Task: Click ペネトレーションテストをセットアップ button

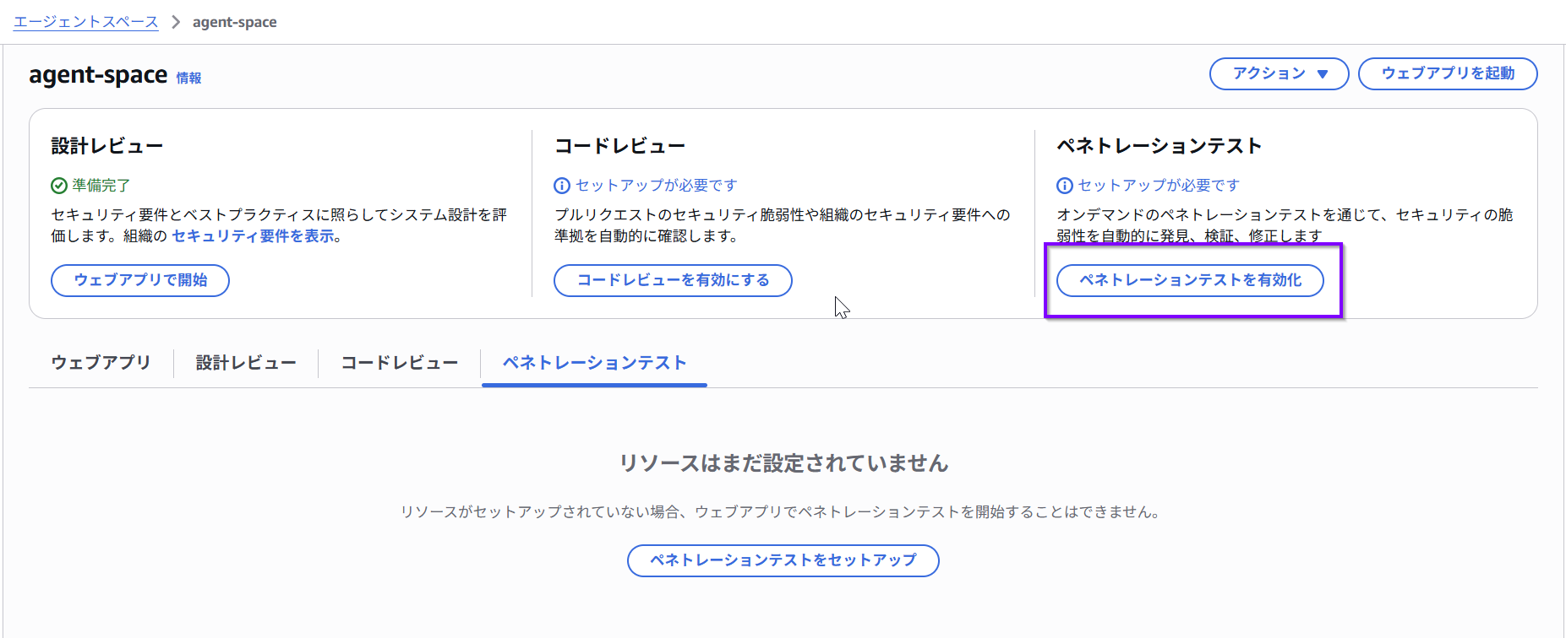Action: pyautogui.click(x=783, y=560)
